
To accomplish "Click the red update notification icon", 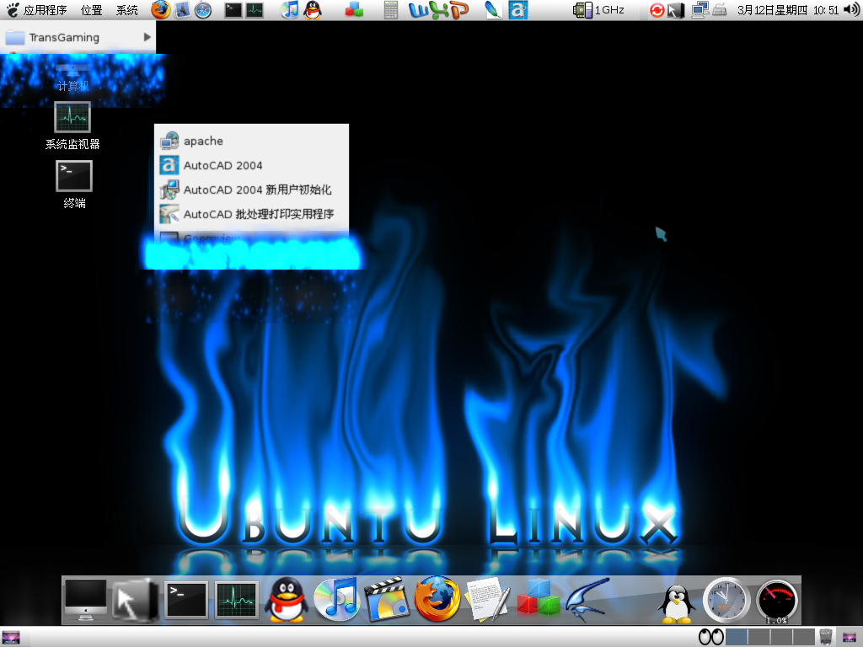I will (x=657, y=10).
